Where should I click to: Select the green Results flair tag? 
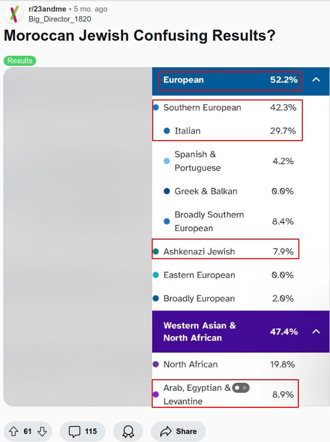[20, 61]
